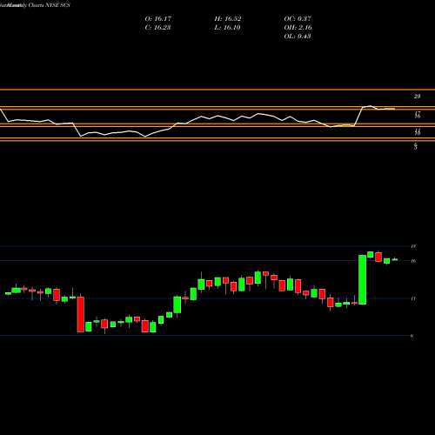This screenshot has width=435, height=435.
Task: Click the 11 price axis label
Action: [x=413, y=298]
